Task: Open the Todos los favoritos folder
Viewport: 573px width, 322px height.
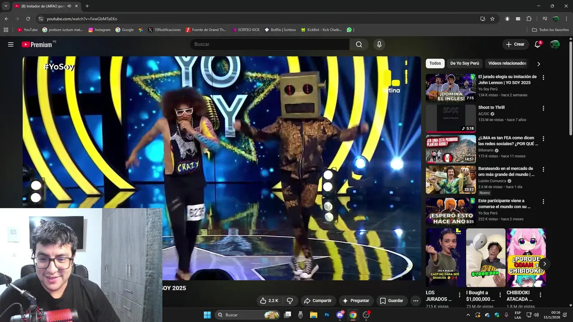Action: pyautogui.click(x=550, y=30)
